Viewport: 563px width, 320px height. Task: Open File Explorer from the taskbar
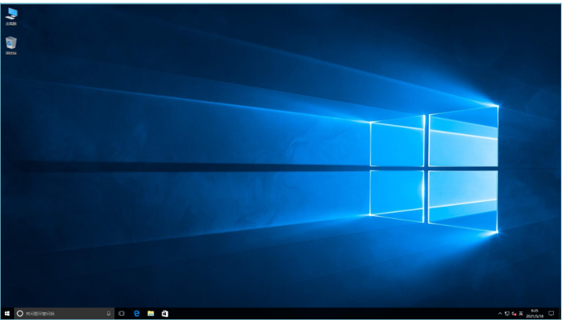[x=150, y=313]
